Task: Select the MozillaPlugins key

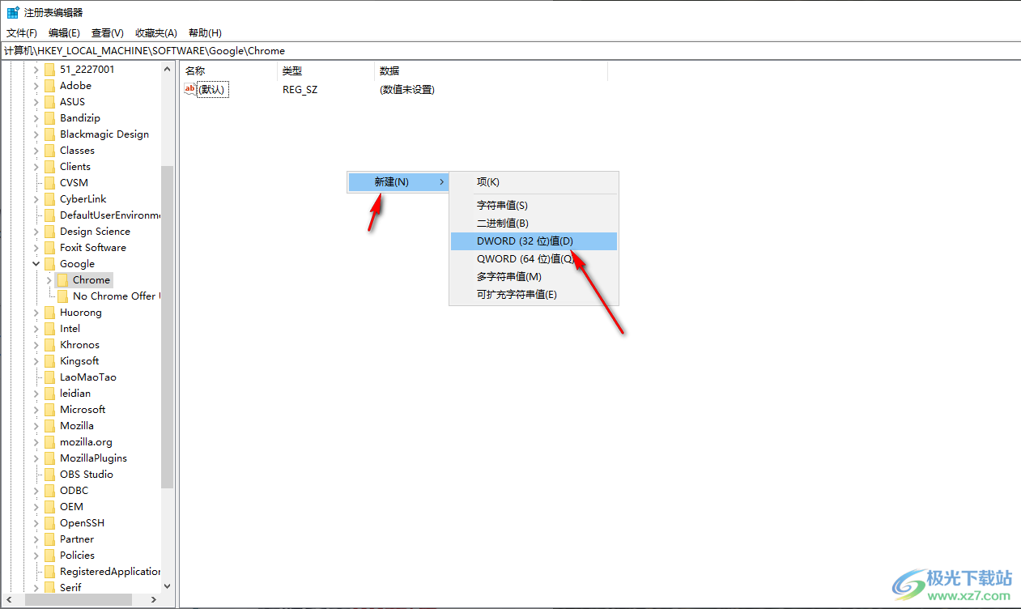Action: 93,458
